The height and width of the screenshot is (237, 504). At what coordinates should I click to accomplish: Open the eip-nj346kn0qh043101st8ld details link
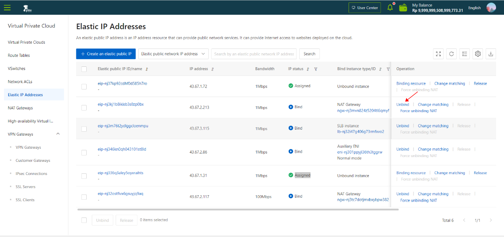point(122,149)
